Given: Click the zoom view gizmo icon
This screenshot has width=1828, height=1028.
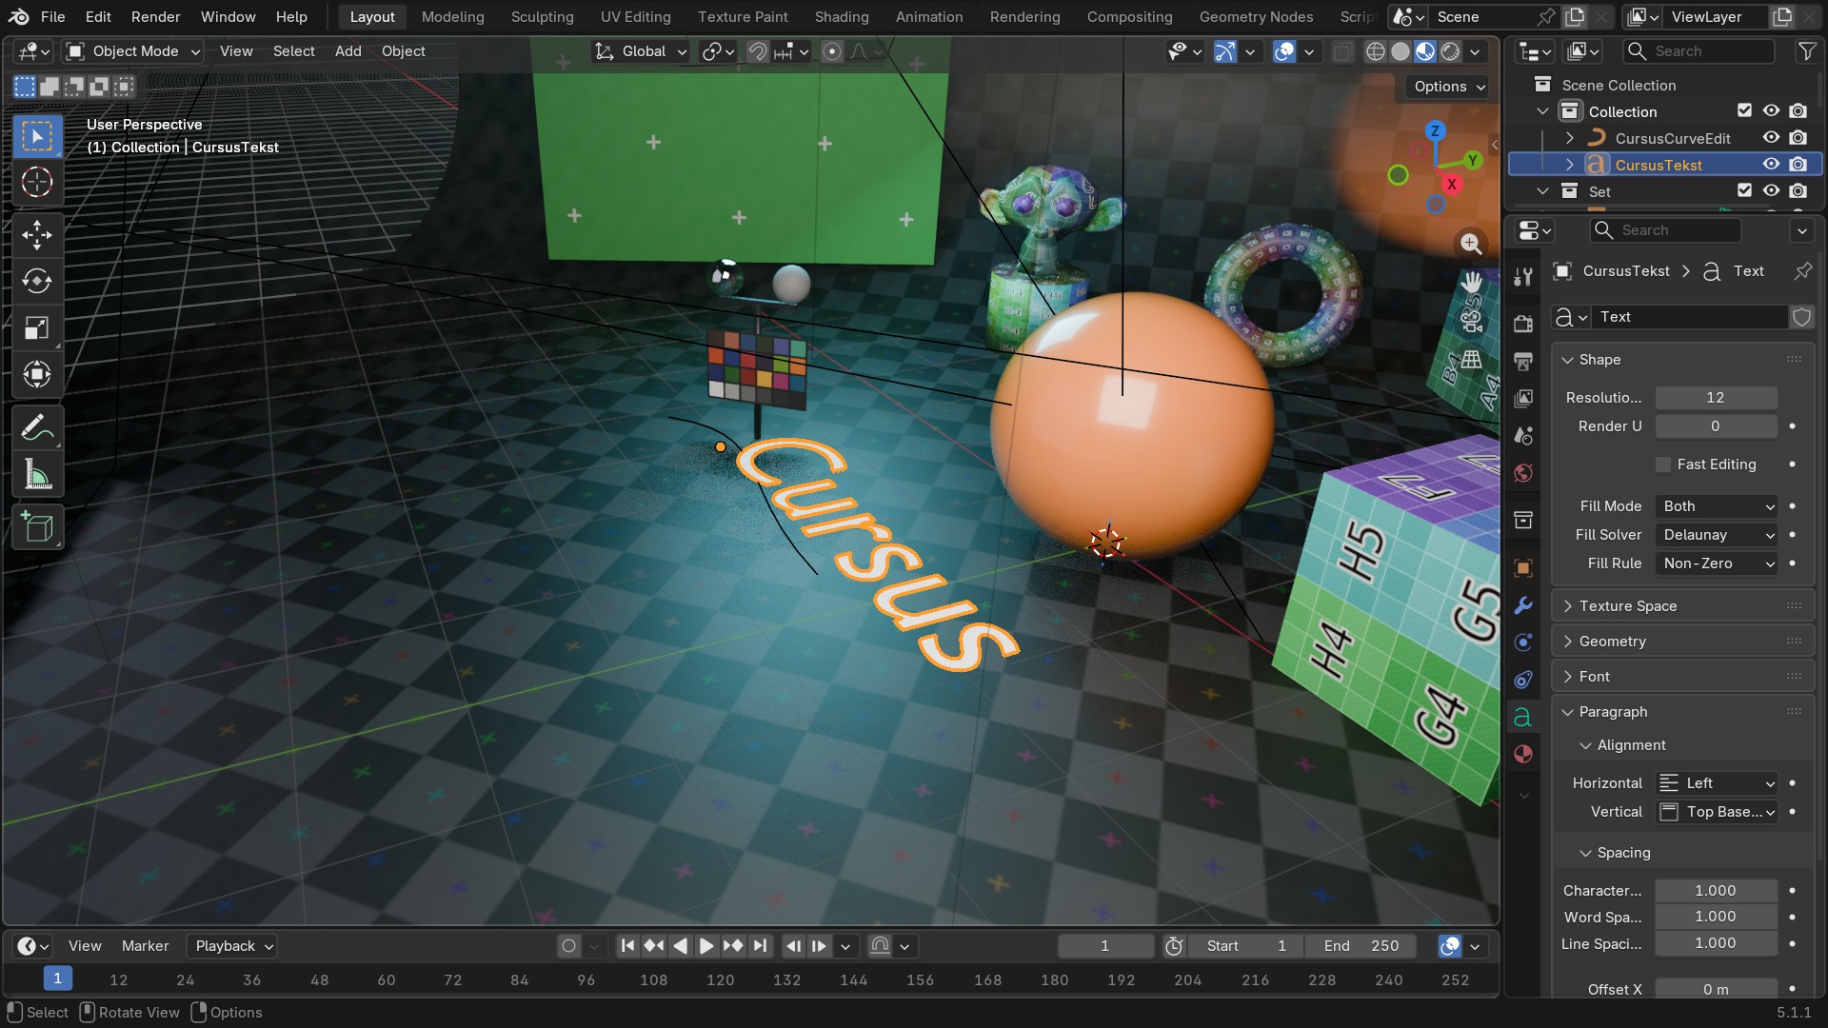Looking at the screenshot, I should click(x=1471, y=244).
